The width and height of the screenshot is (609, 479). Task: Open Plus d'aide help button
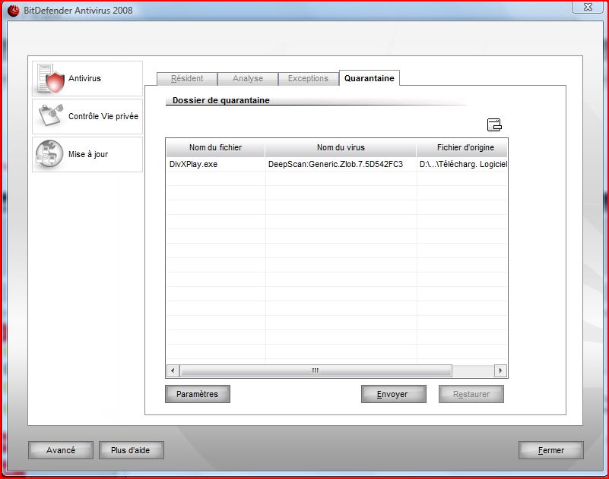[x=132, y=450]
